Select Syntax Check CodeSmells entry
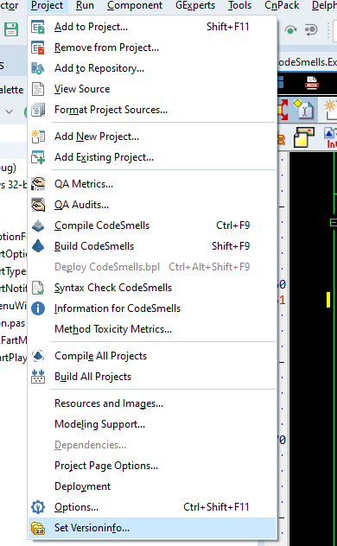This screenshot has height=546, width=337. coord(152,288)
